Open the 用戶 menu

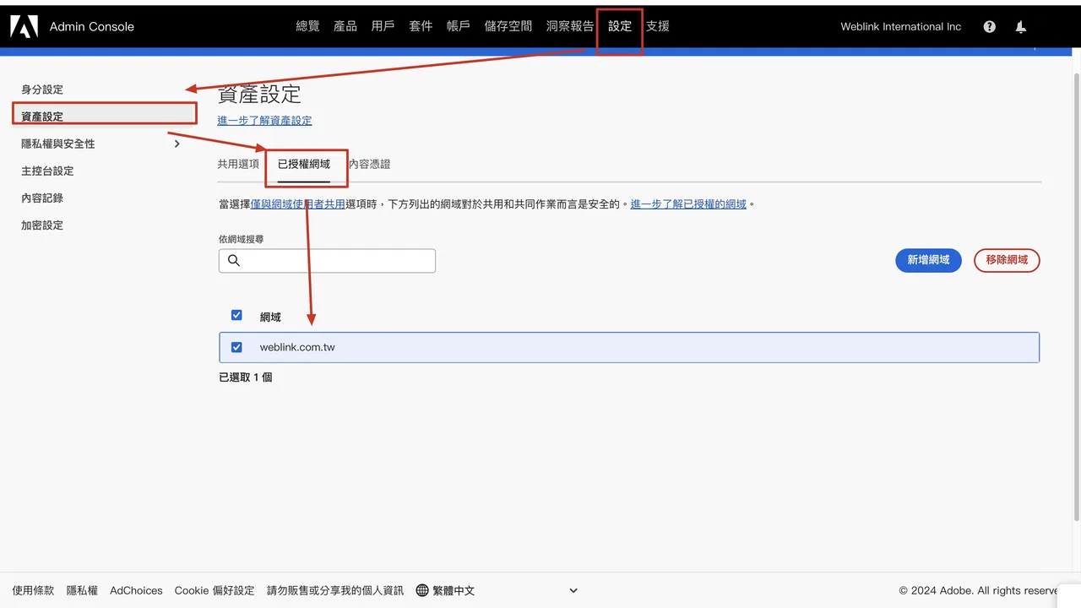[x=383, y=26]
